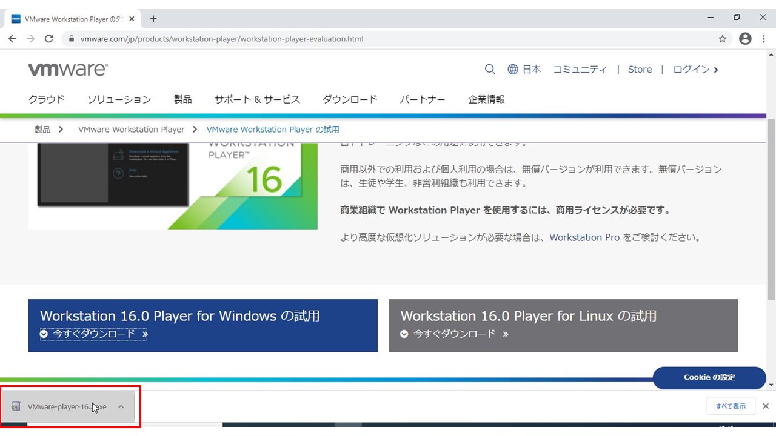Click Workstation 16.0 Player for Linux heading
776x436 pixels.
click(x=528, y=315)
